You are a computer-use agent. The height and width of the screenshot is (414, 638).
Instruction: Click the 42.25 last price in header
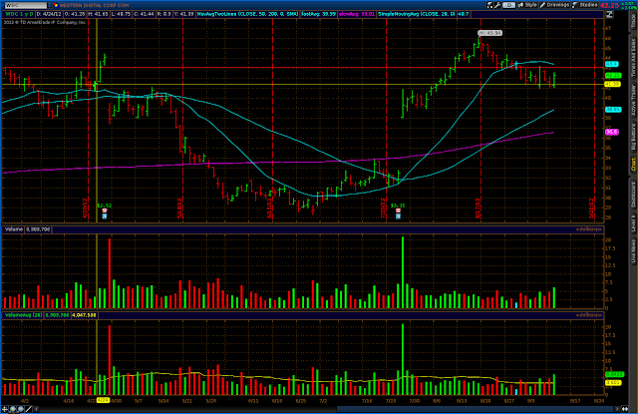pyautogui.click(x=609, y=5)
